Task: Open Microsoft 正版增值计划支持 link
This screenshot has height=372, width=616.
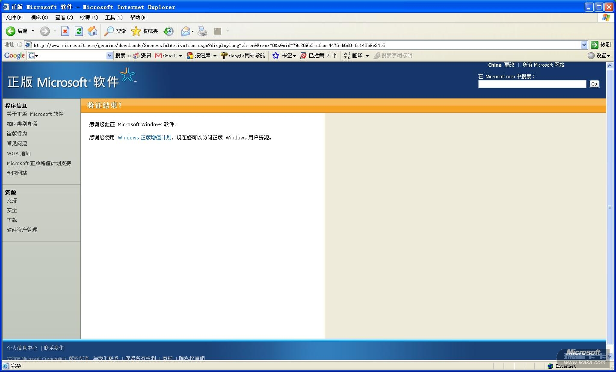Action: 39,163
